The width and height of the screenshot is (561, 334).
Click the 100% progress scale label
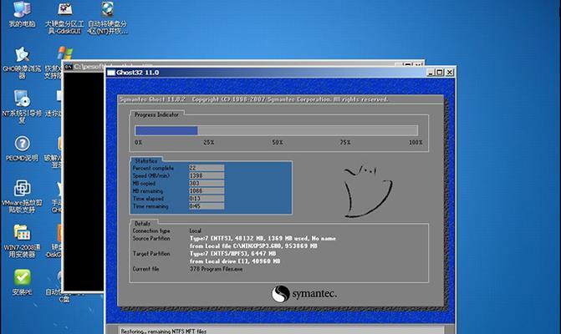click(x=416, y=142)
